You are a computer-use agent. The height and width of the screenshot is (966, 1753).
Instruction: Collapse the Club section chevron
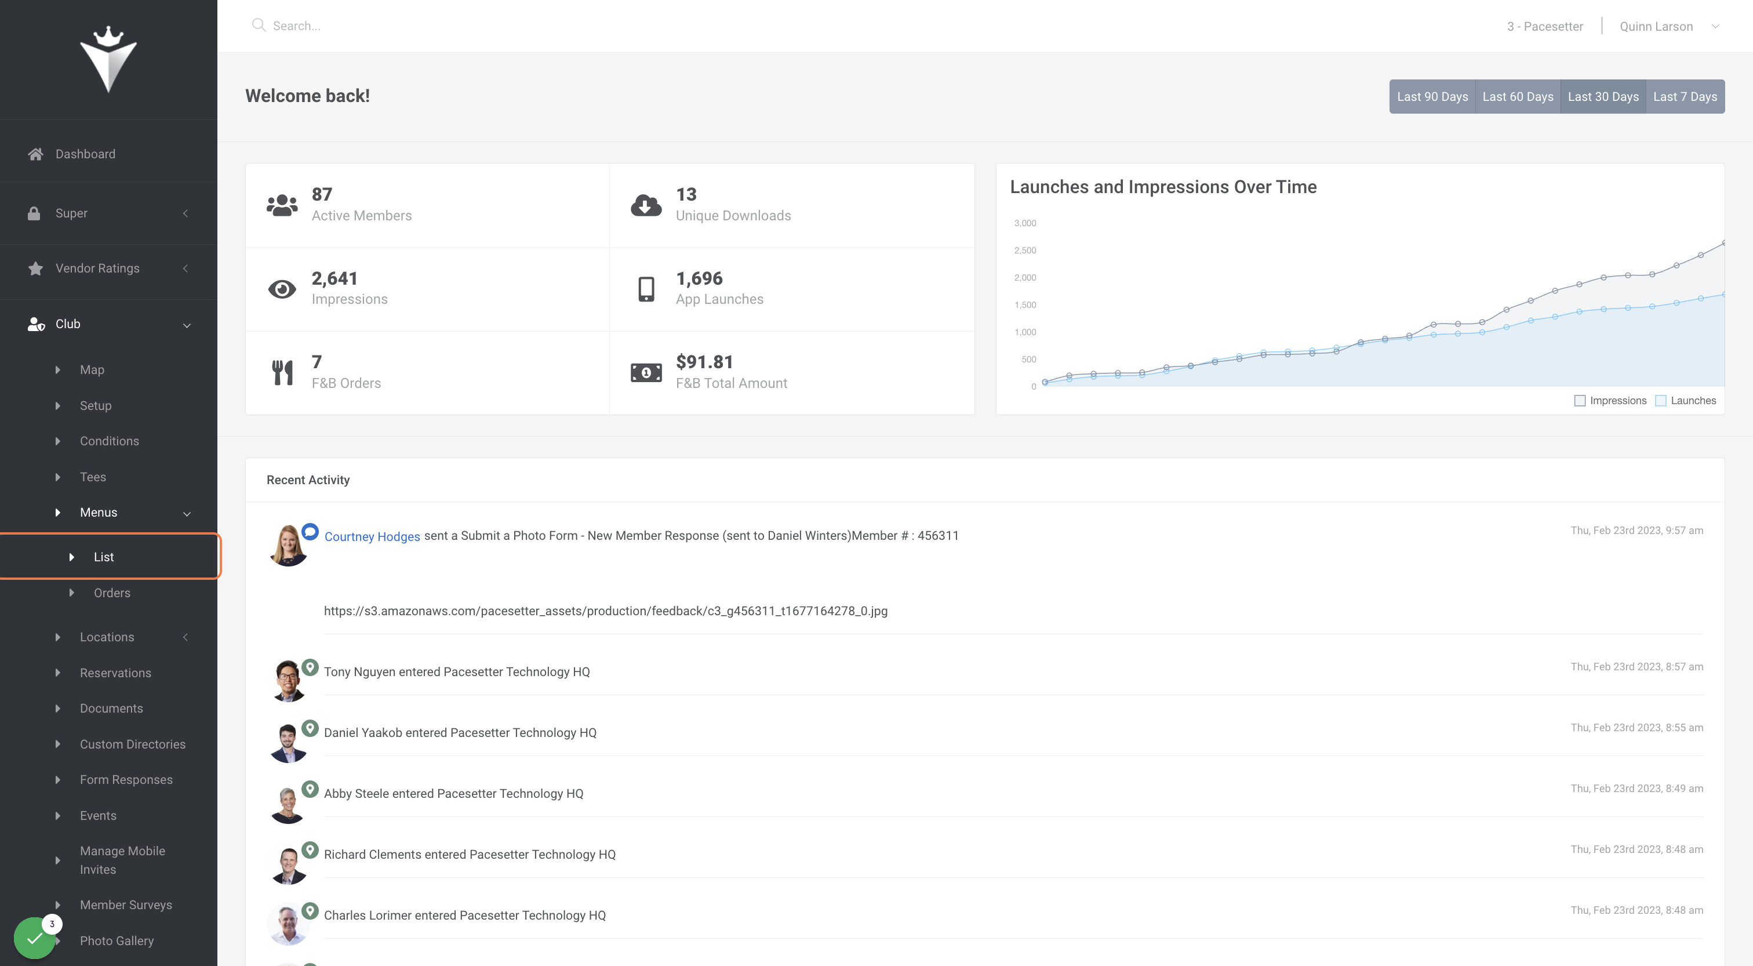click(x=187, y=325)
